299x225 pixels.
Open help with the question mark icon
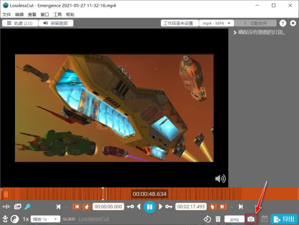point(283,23)
